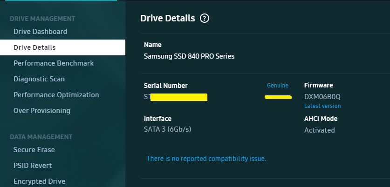This screenshot has width=390, height=187.
Task: Select the drive name Samsung SSD 840 PRO Series
Action: 189,56
